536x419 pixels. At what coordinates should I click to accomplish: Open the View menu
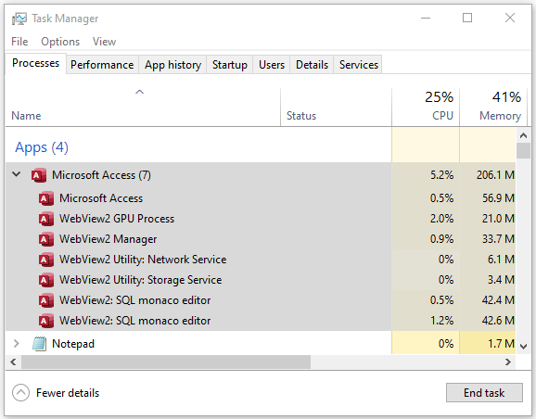point(104,42)
